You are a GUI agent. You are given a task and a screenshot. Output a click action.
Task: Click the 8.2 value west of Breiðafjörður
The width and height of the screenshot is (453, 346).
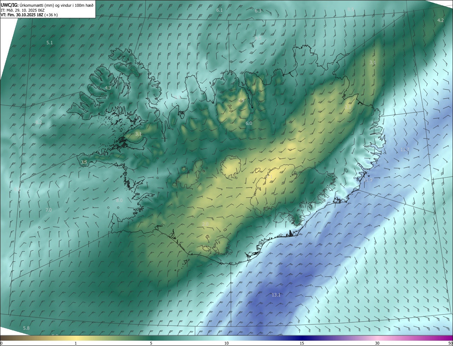point(39,122)
